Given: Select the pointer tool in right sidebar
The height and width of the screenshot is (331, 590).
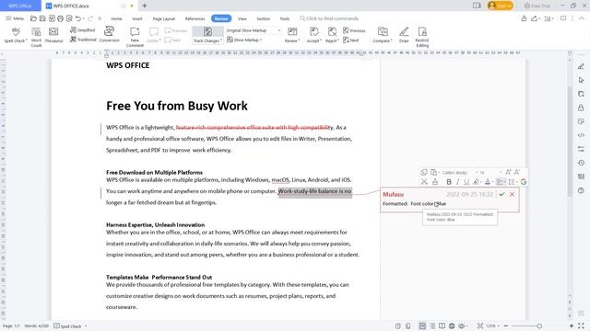Looking at the screenshot, I should click(x=581, y=80).
